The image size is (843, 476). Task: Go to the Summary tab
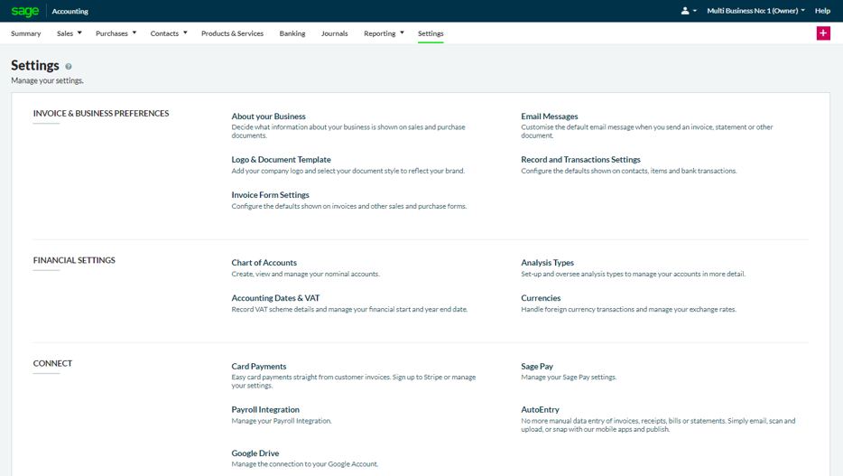[26, 33]
